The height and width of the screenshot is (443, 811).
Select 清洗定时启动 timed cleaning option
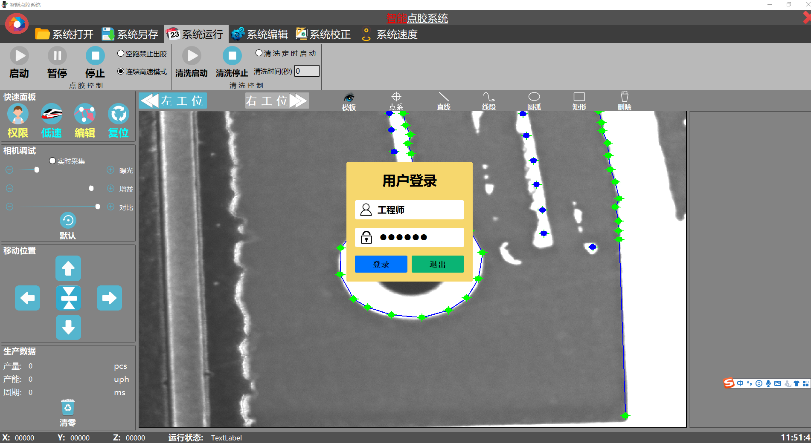tap(259, 53)
